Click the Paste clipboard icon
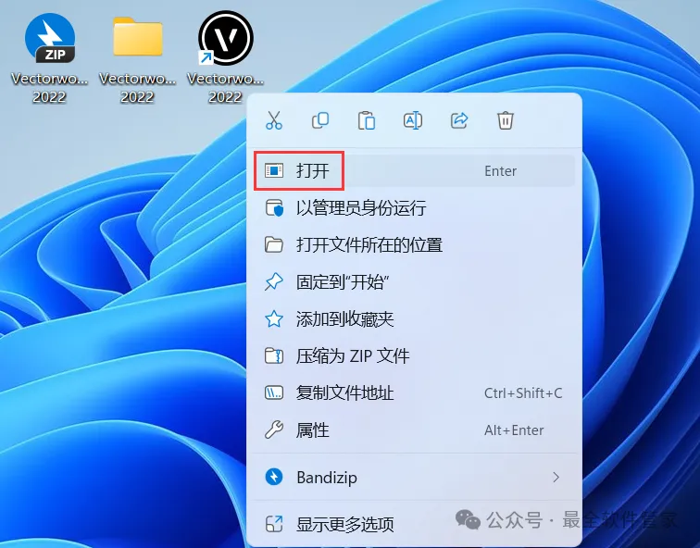The height and width of the screenshot is (548, 700). (x=367, y=120)
